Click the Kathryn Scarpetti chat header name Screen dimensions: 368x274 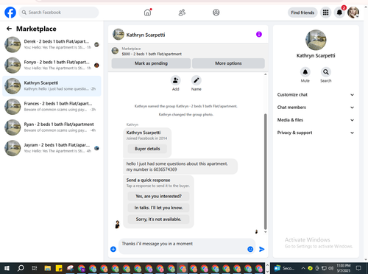pyautogui.click(x=146, y=35)
